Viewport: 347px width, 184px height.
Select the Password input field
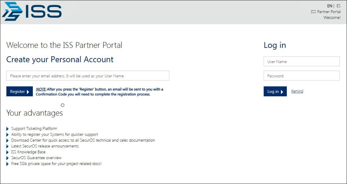click(301, 76)
